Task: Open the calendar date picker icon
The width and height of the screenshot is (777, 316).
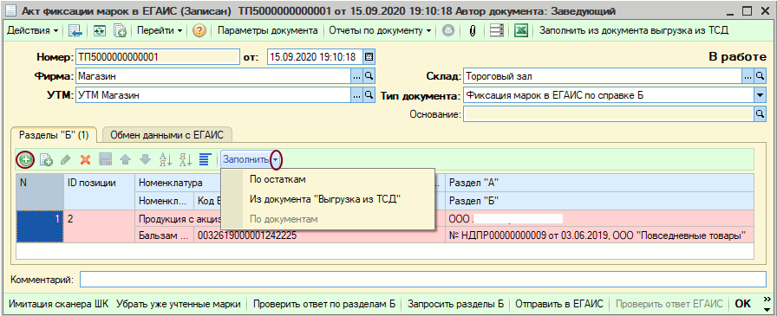Action: (369, 56)
